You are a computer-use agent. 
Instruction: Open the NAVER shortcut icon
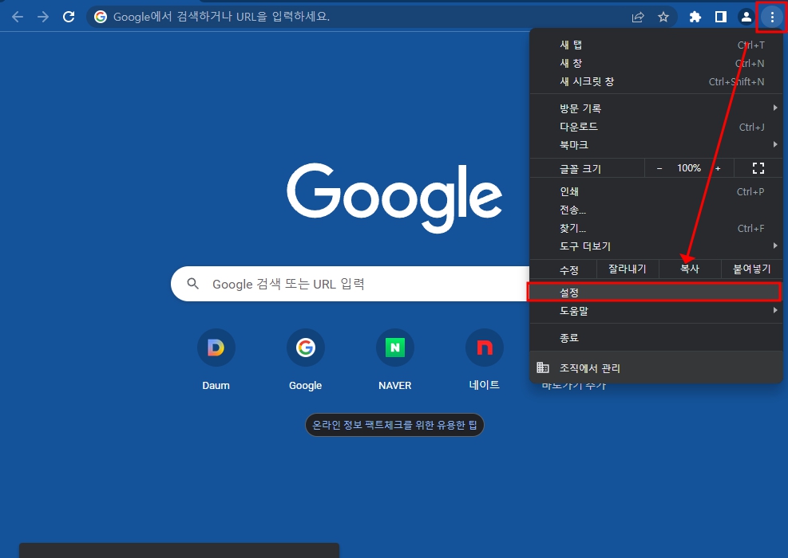click(395, 348)
